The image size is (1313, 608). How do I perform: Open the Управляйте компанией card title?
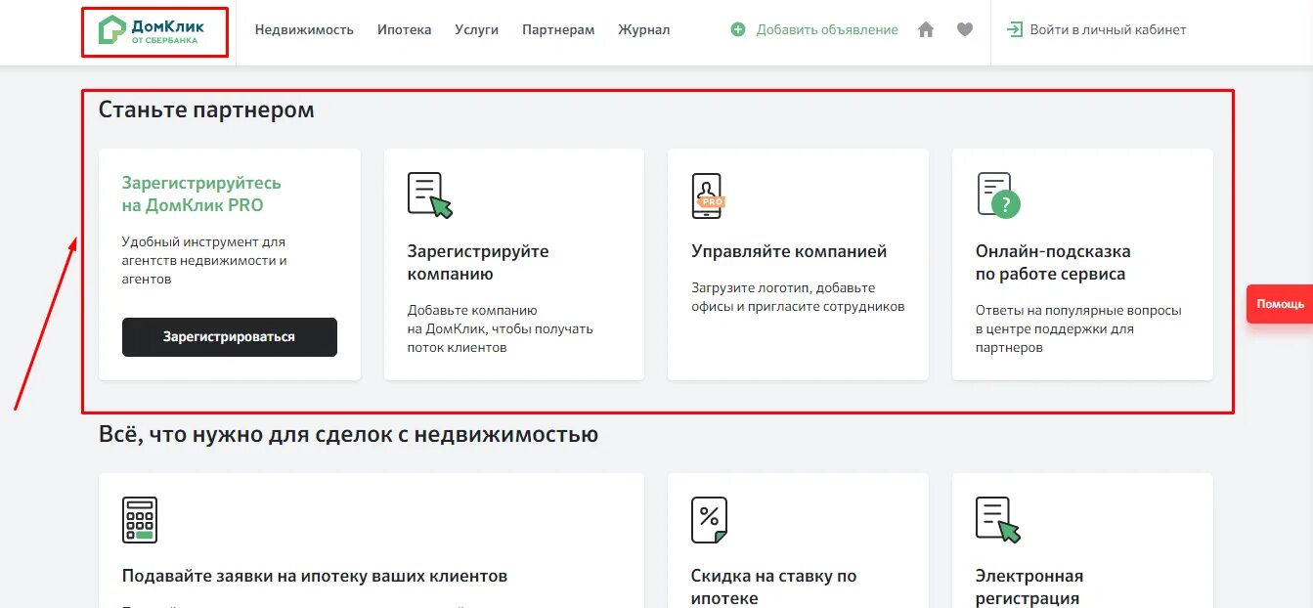pyautogui.click(x=789, y=251)
